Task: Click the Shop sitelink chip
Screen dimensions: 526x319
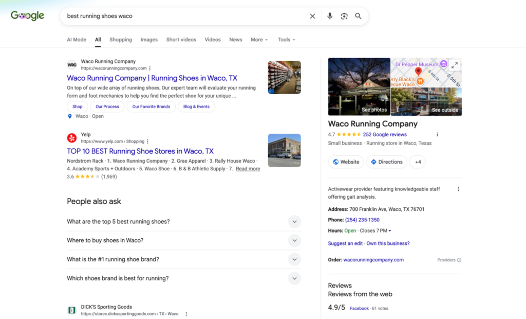Action: click(x=77, y=107)
